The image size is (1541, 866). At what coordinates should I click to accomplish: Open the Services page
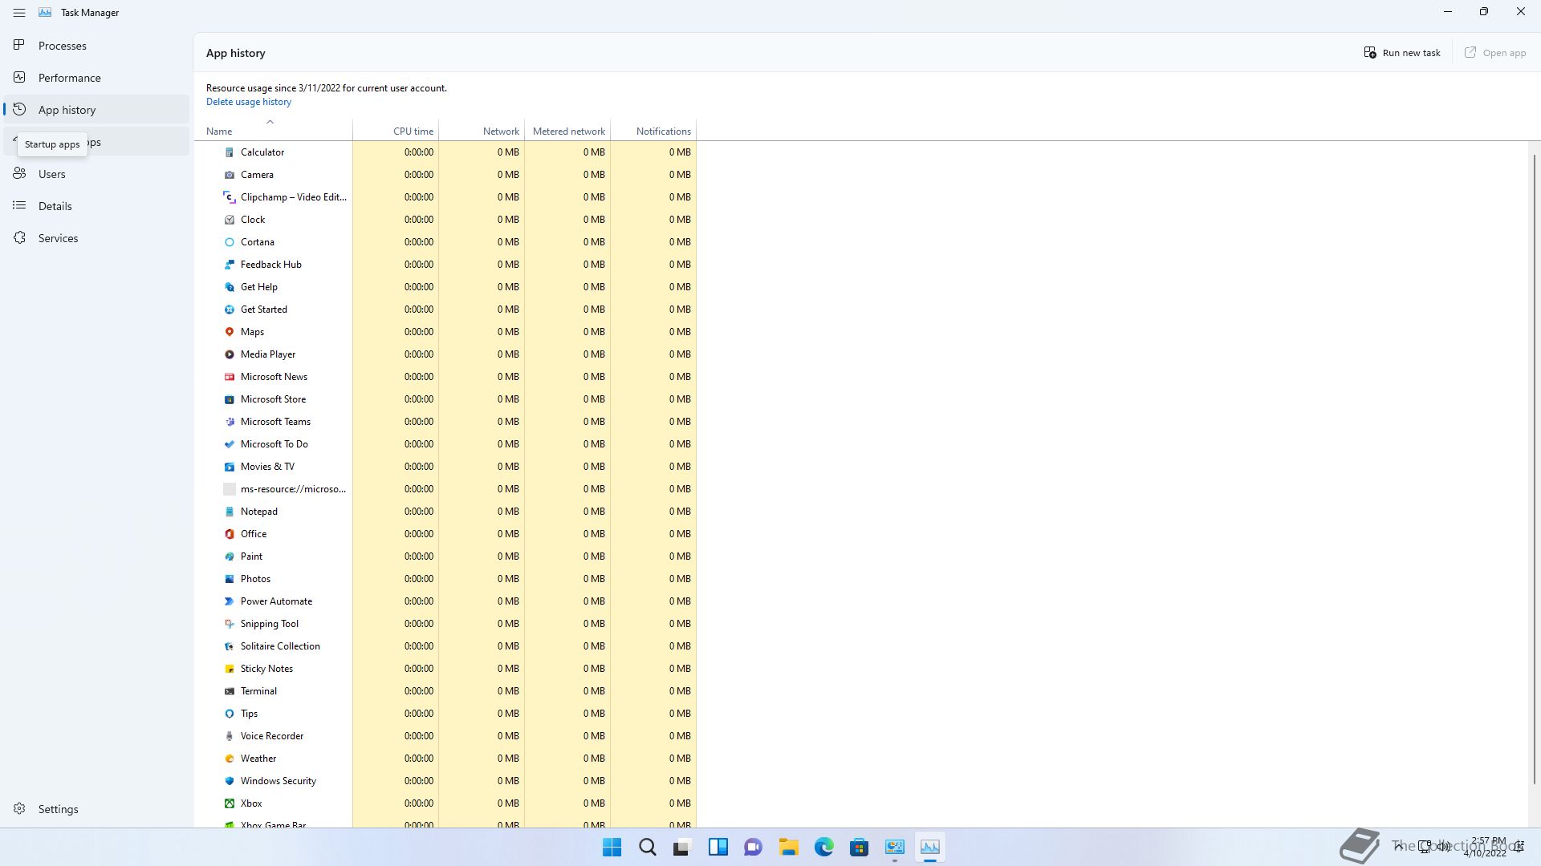[96, 238]
